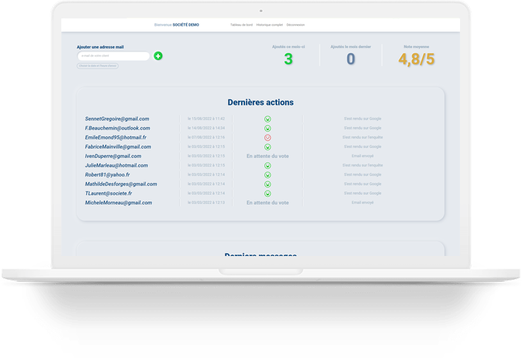The height and width of the screenshot is (358, 522).
Task: Click the 4,8/5 average rating score
Action: [x=417, y=59]
